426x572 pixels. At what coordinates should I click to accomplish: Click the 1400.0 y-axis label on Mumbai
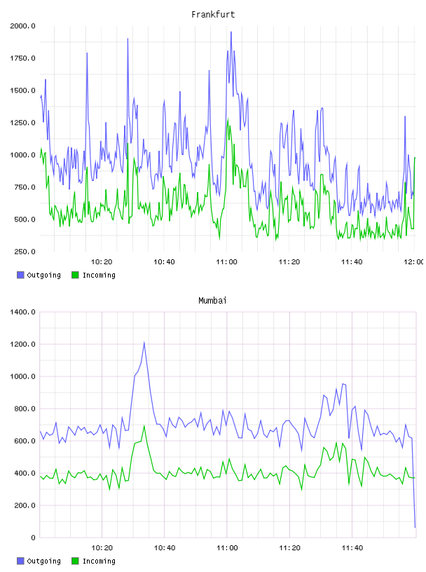point(22,312)
